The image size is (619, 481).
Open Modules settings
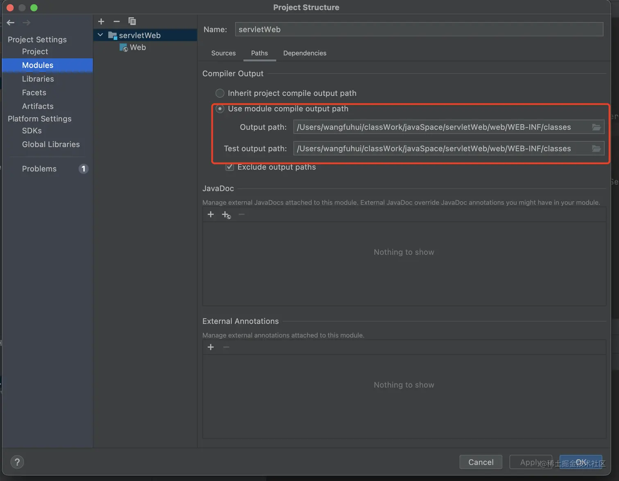pyautogui.click(x=47, y=65)
